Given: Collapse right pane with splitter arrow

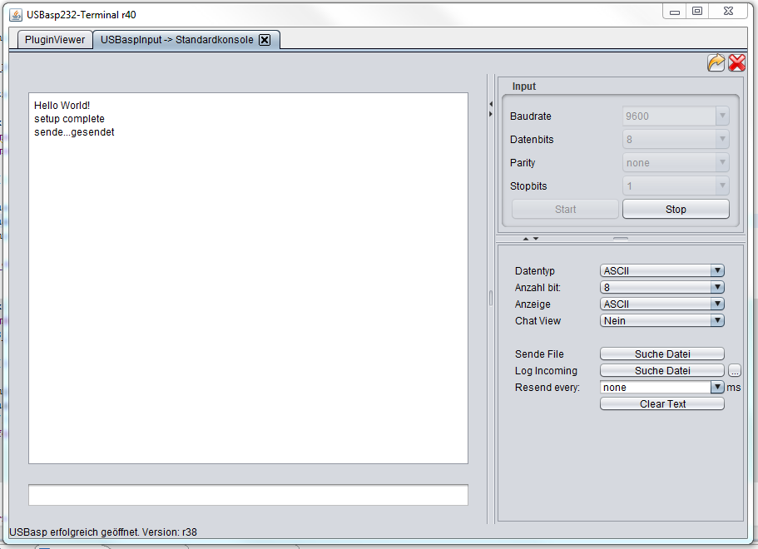Looking at the screenshot, I should (x=491, y=114).
